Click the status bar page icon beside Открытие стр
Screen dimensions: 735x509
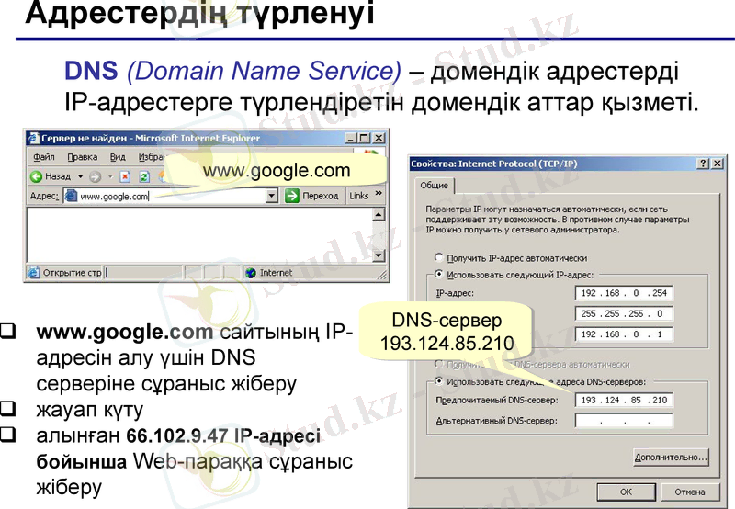[x=33, y=272]
